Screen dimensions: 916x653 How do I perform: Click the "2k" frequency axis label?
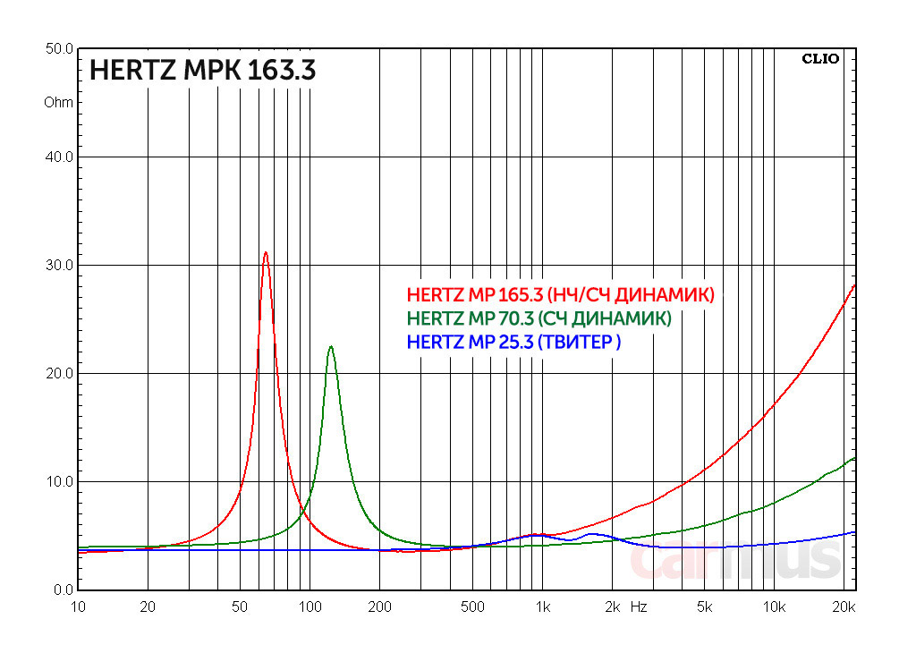click(612, 607)
